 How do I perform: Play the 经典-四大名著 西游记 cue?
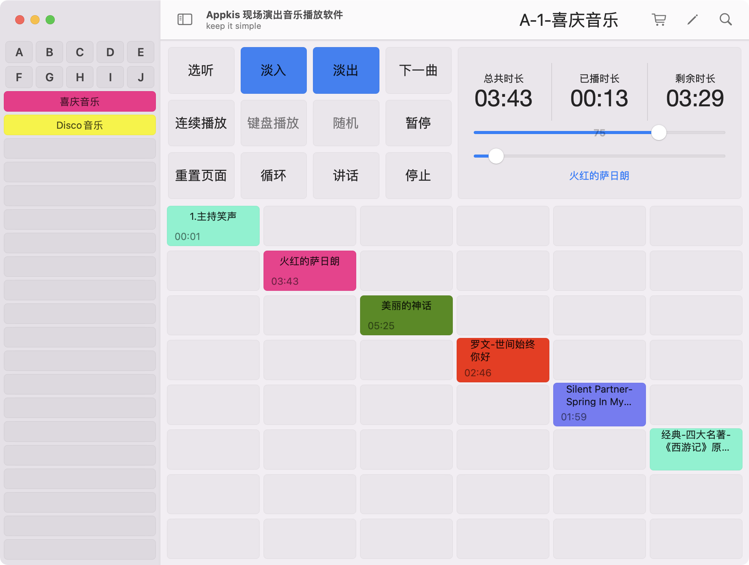pos(696,449)
